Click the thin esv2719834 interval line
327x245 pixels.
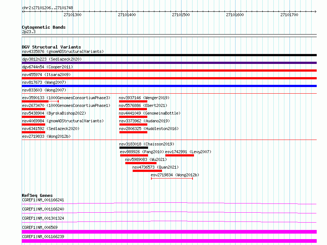172,179
